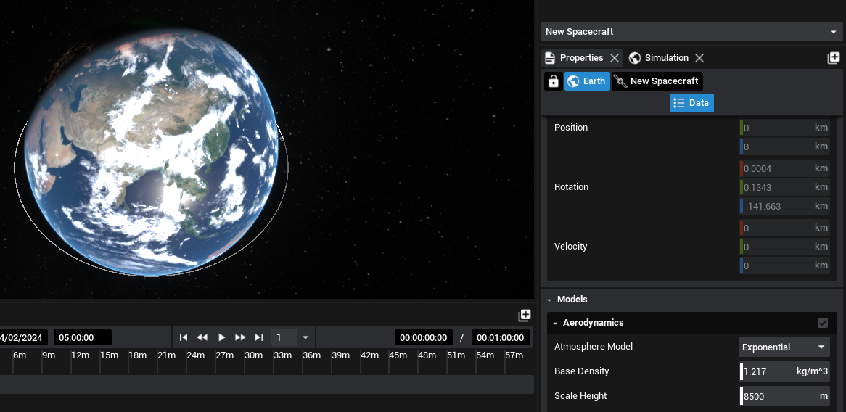The image size is (846, 412).
Task: Open the New Spacecraft dropdown selector
Action: [691, 32]
